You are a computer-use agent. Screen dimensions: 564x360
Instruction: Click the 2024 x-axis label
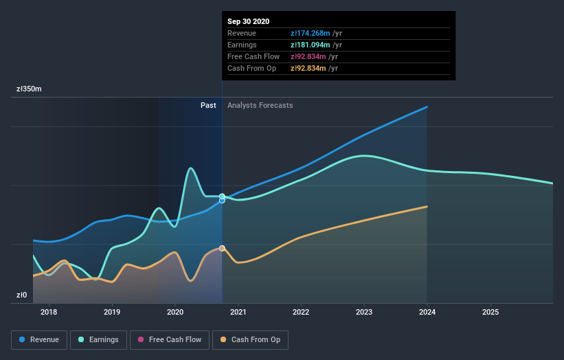click(427, 312)
